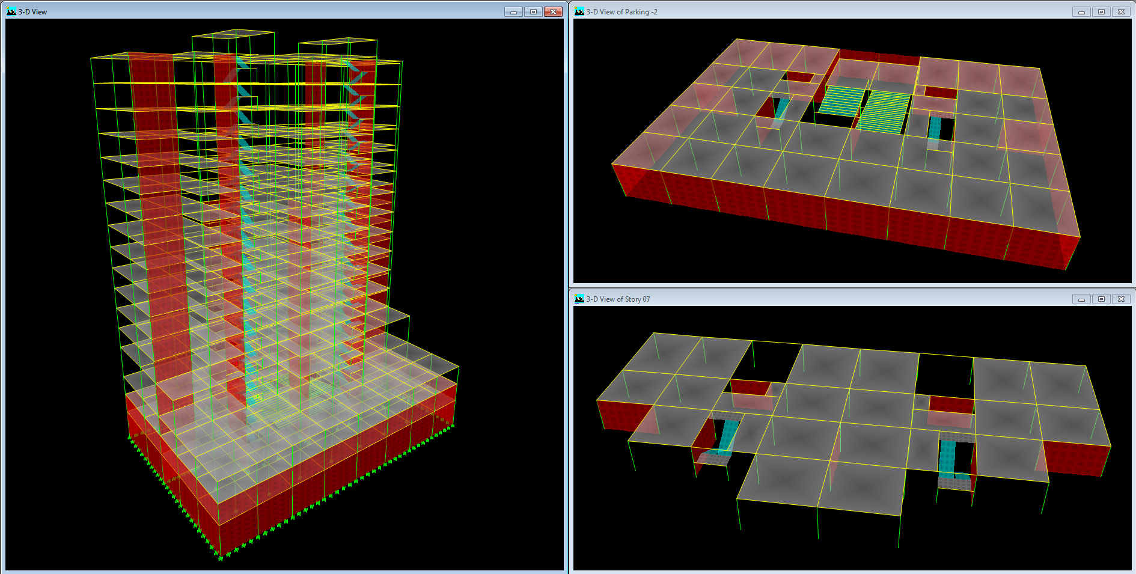Select the front corner support of the full building model

[221, 558]
